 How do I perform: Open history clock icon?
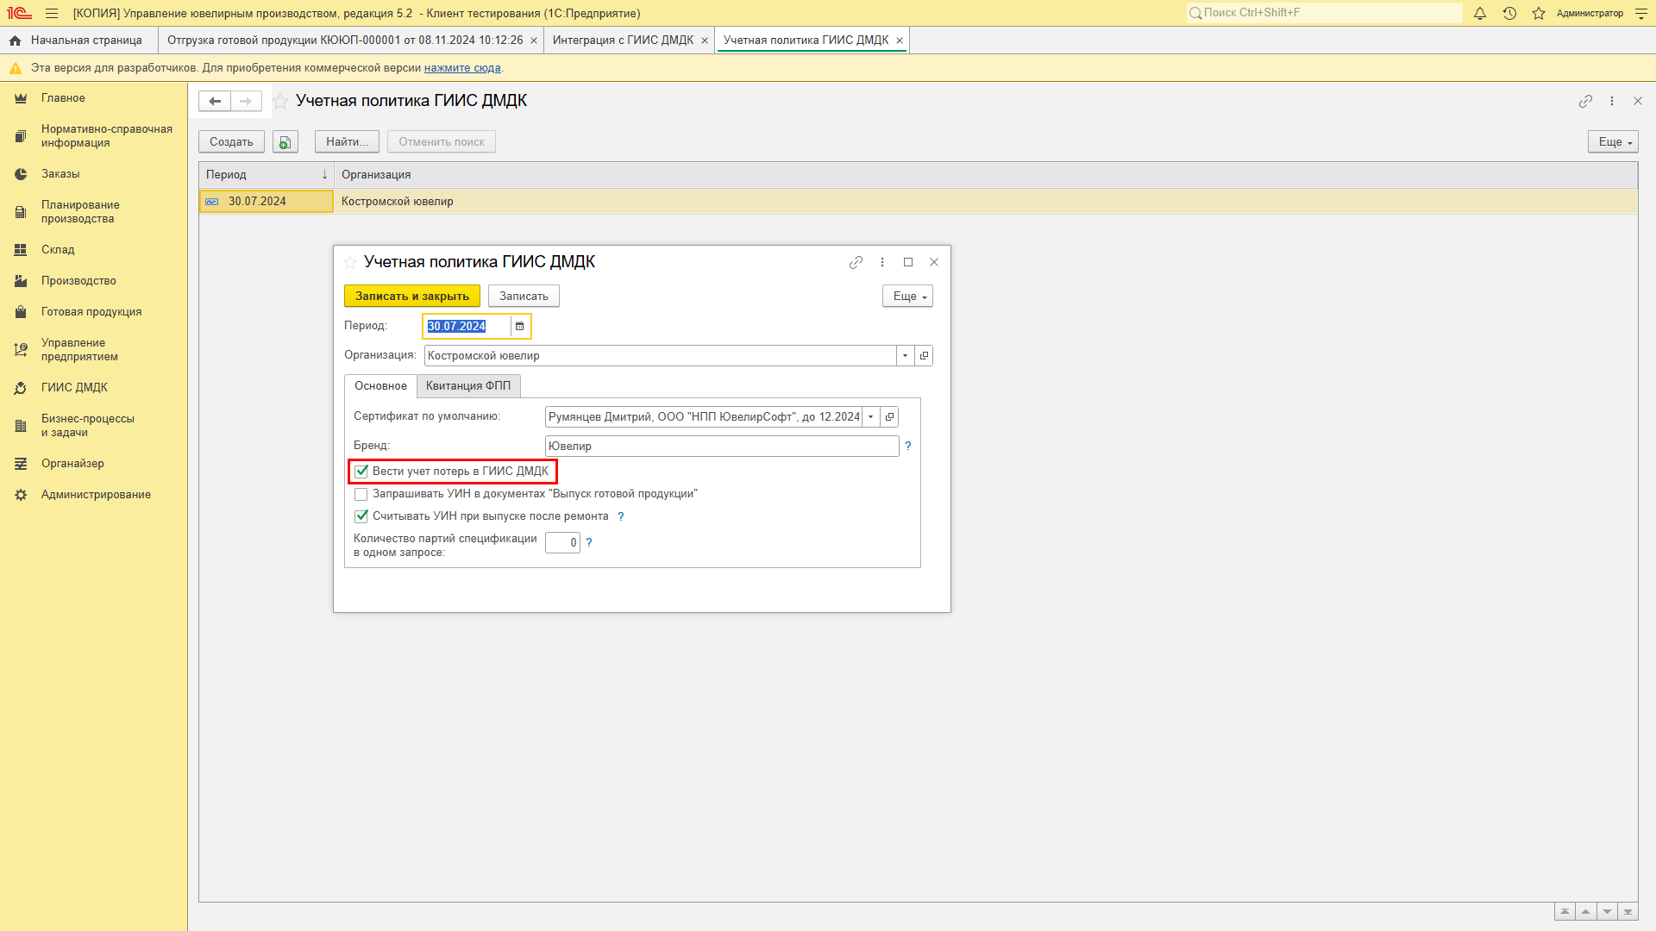tap(1509, 13)
